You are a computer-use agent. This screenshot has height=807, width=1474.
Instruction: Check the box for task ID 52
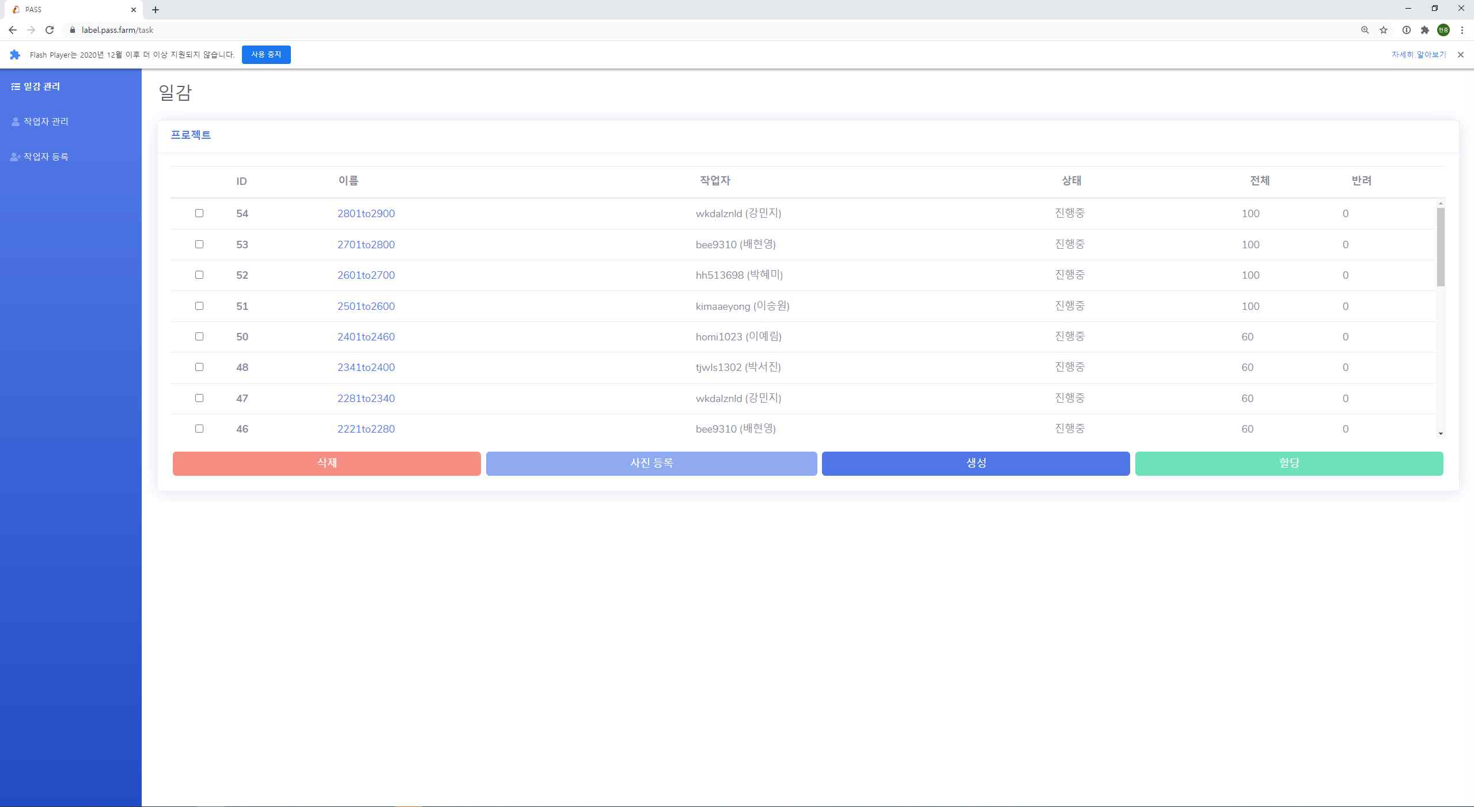[x=199, y=275]
